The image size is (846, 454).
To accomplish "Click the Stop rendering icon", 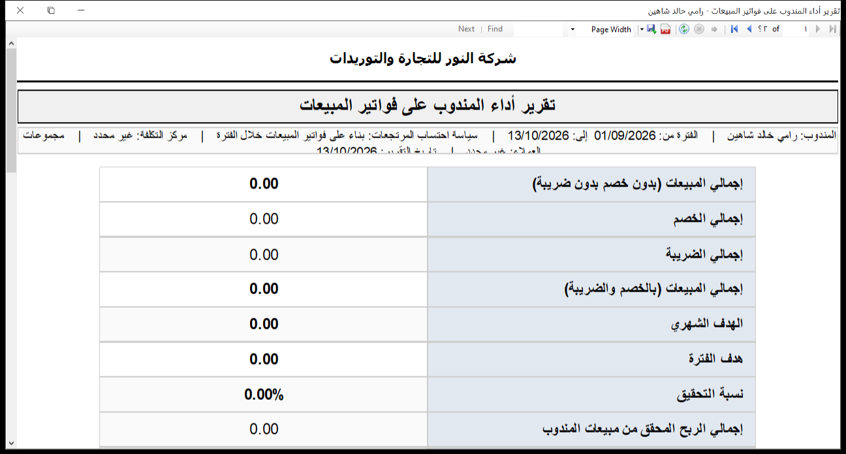I will pyautogui.click(x=699, y=29).
